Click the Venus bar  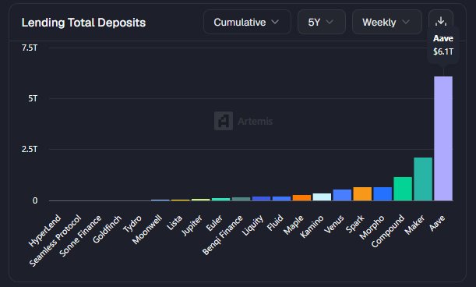pos(342,195)
